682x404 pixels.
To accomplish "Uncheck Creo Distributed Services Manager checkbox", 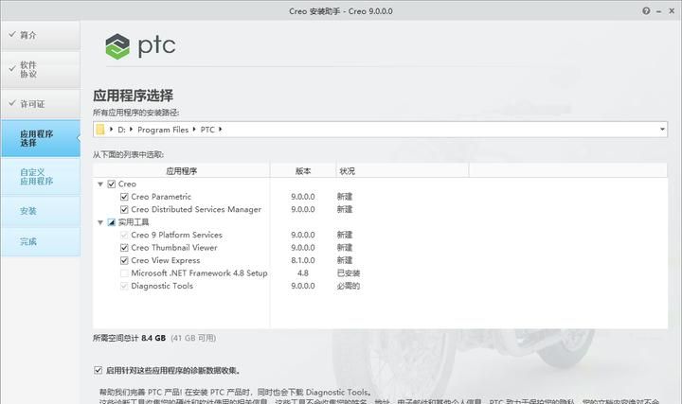I will 124,209.
